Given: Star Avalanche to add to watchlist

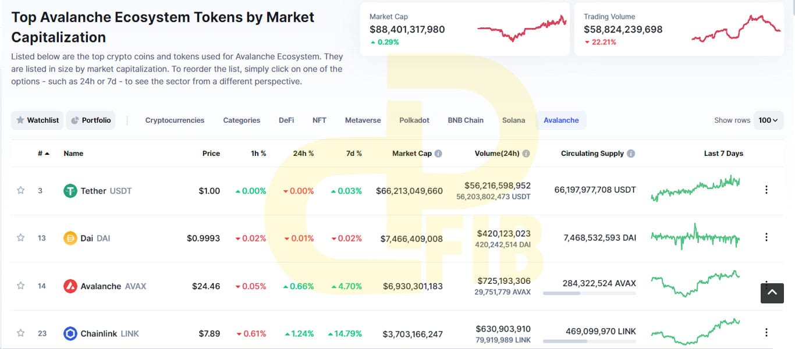Looking at the screenshot, I should (x=21, y=286).
